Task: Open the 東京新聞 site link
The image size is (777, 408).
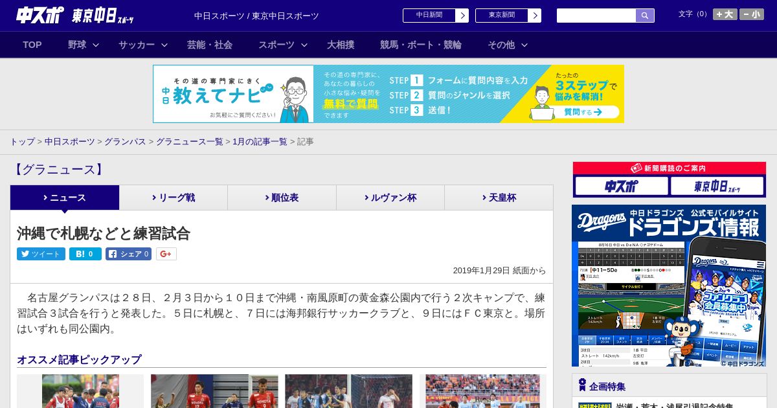Action: (x=502, y=16)
